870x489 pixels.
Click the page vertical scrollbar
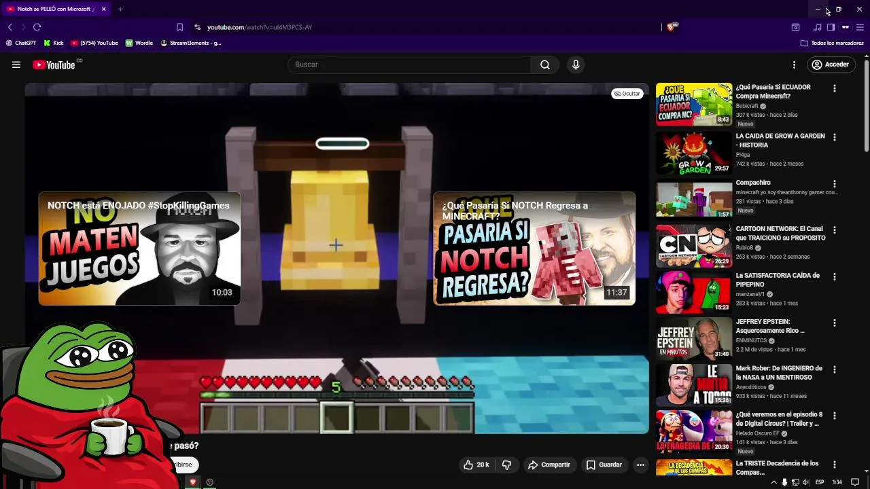coord(866,105)
